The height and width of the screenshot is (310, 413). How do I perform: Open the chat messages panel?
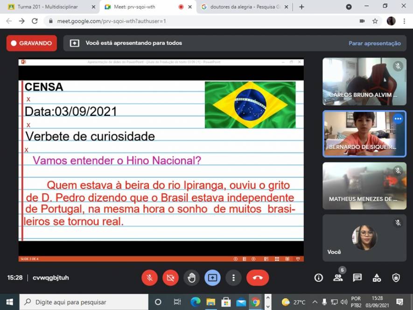tap(357, 278)
